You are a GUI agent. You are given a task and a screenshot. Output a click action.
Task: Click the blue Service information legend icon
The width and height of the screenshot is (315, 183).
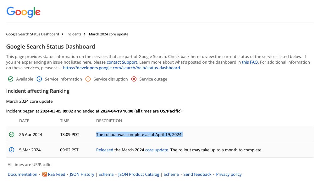coord(39,79)
